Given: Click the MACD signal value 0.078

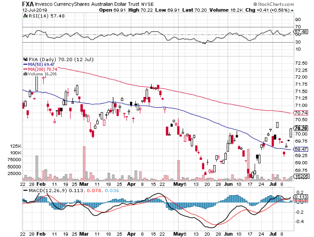Looking at the screenshot, I should coord(94,190).
